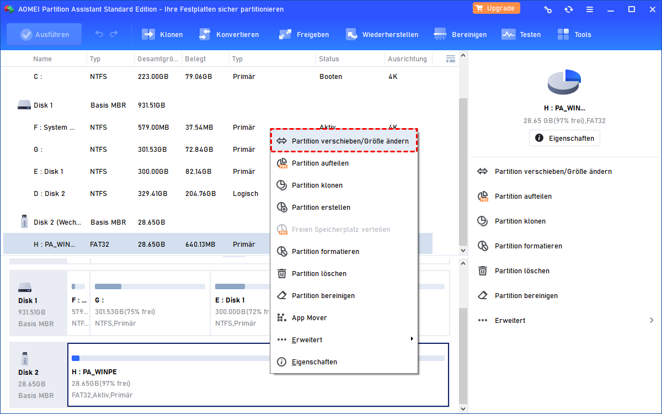Click the column settings list icon
The image size is (662, 414).
[450, 59]
